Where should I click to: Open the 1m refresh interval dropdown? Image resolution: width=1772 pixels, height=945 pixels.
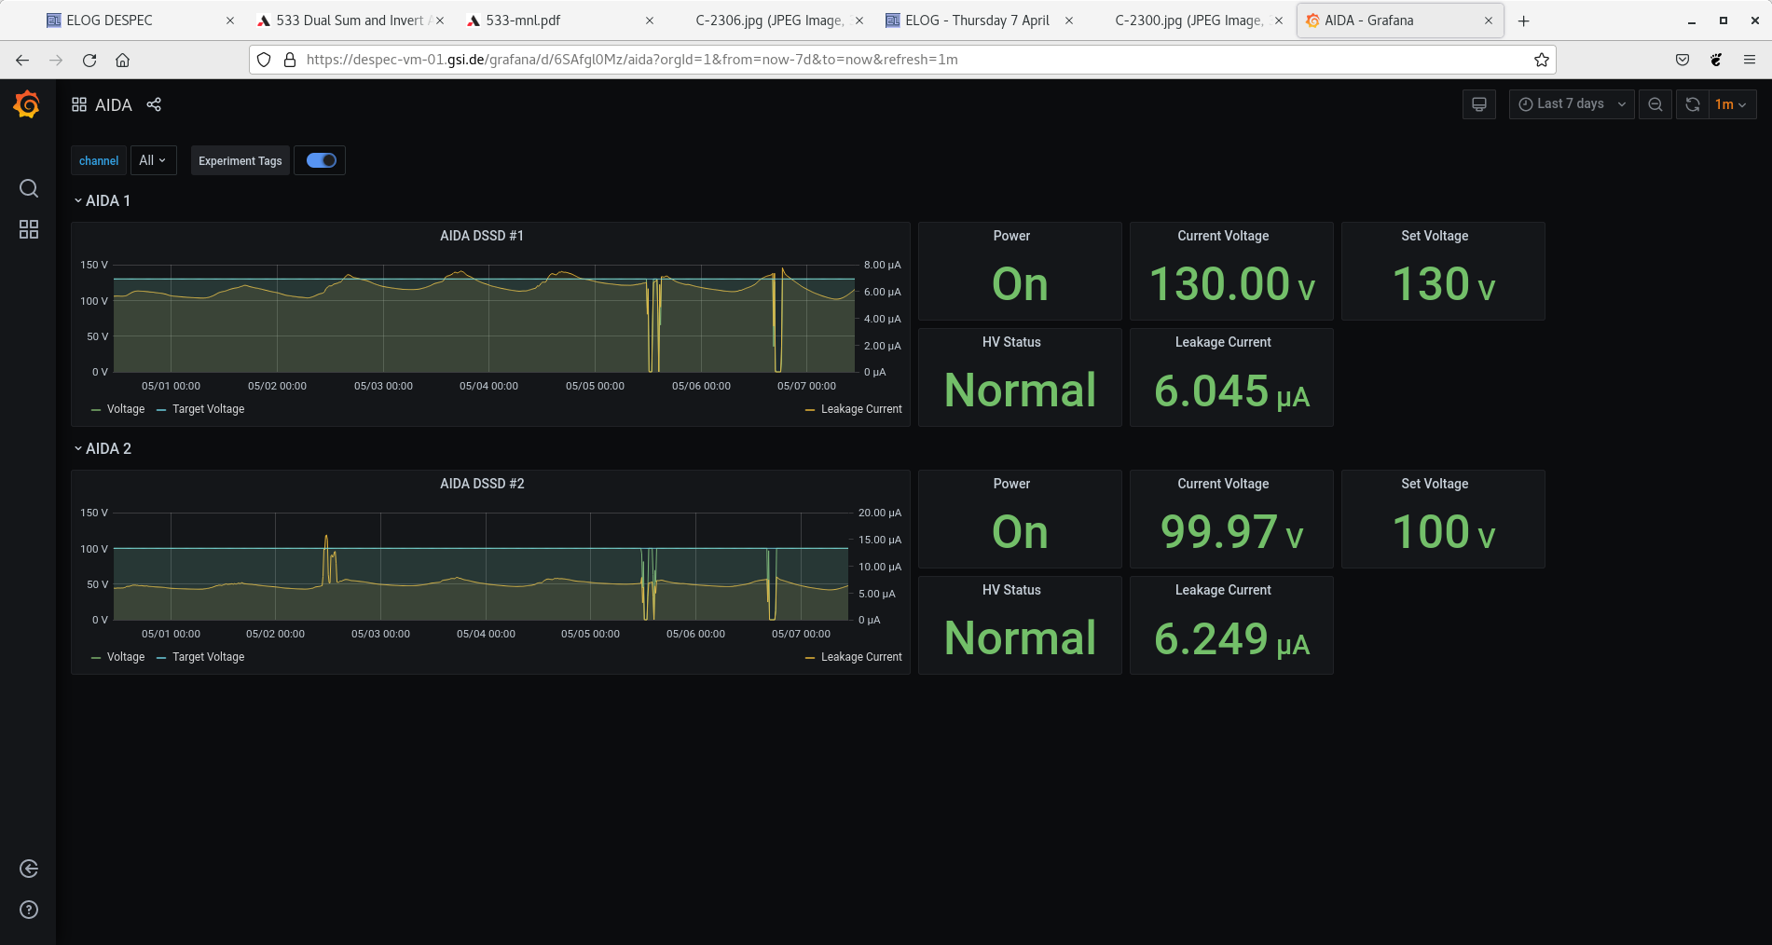(1731, 104)
